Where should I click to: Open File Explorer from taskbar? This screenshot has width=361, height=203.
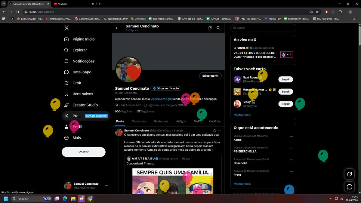click(x=73, y=199)
